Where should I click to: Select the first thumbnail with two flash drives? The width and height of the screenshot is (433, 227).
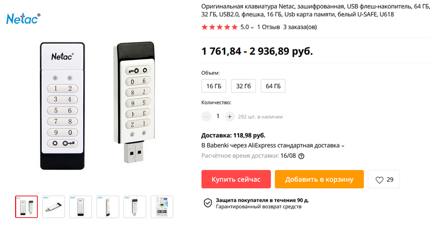(27, 207)
